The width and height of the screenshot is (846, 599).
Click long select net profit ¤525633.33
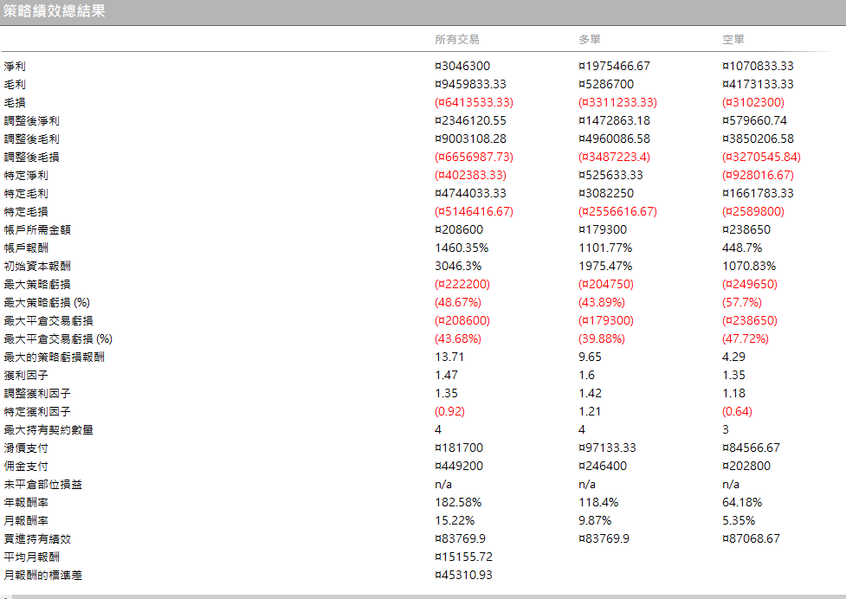point(610,175)
